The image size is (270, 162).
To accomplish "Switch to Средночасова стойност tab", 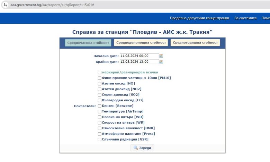I will pos(88,43).
